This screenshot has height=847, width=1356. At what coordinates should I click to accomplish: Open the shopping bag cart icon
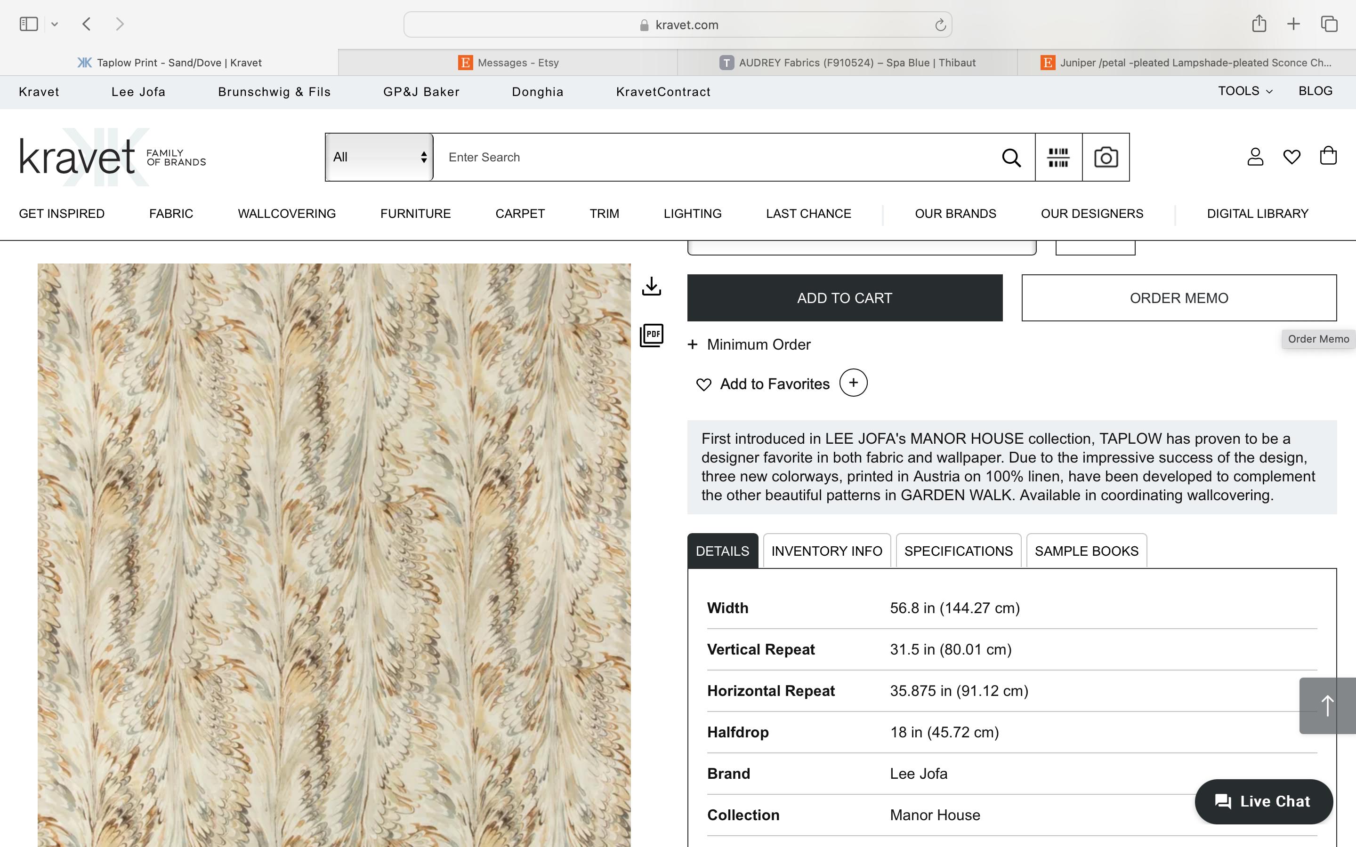point(1328,156)
